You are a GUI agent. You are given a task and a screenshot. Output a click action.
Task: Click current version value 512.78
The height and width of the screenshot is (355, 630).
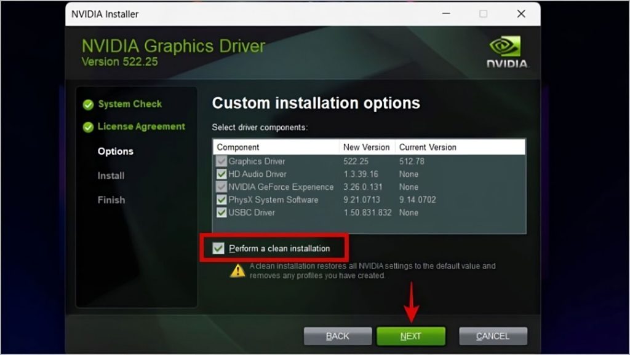[x=412, y=162]
